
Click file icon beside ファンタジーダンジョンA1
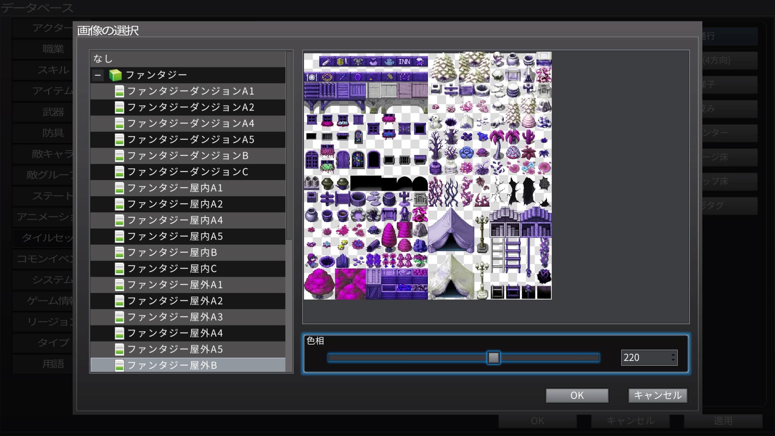tap(119, 91)
